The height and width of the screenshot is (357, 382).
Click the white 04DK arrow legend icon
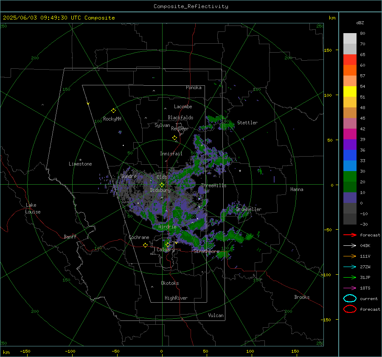coord(350,246)
